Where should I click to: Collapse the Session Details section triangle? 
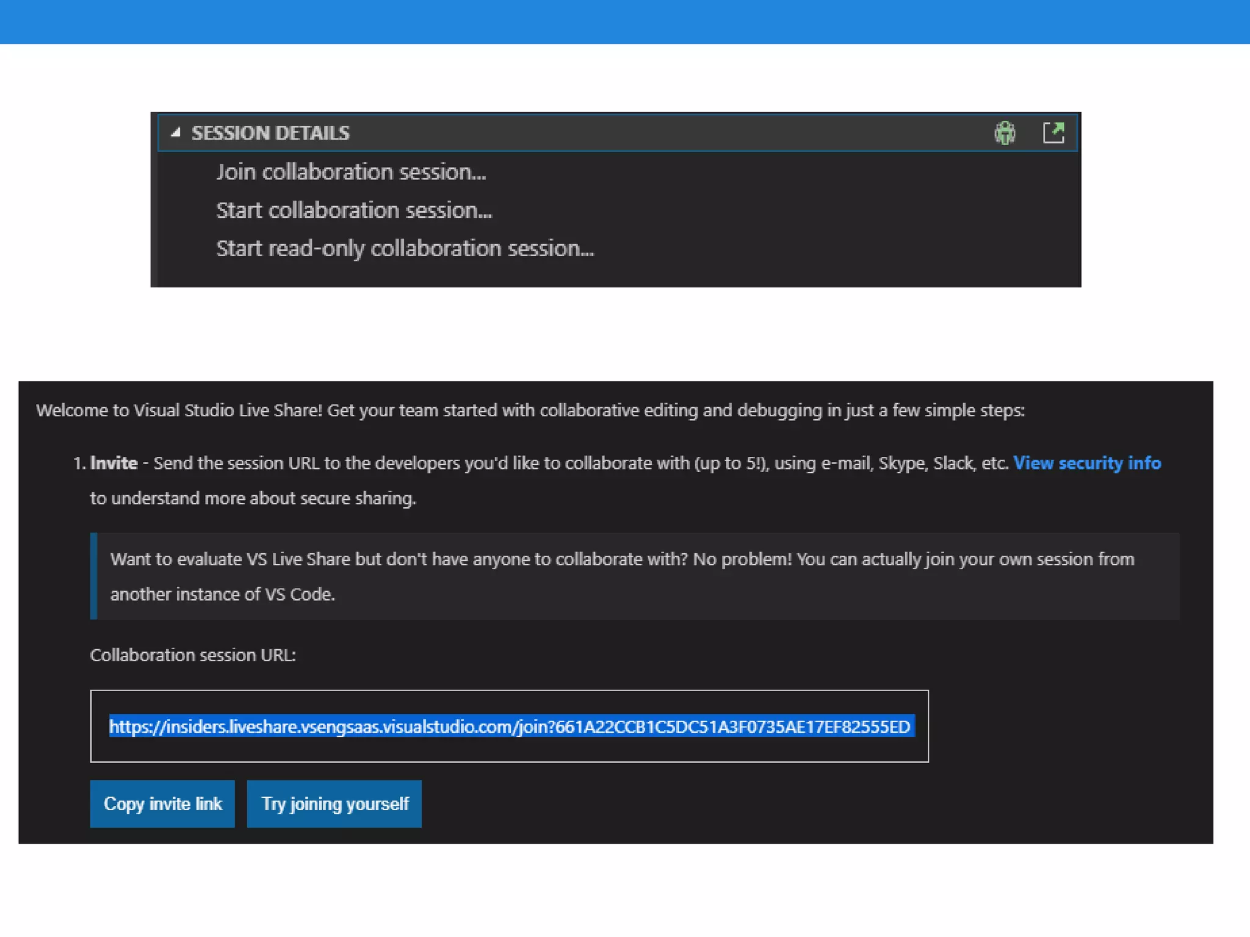click(x=176, y=132)
